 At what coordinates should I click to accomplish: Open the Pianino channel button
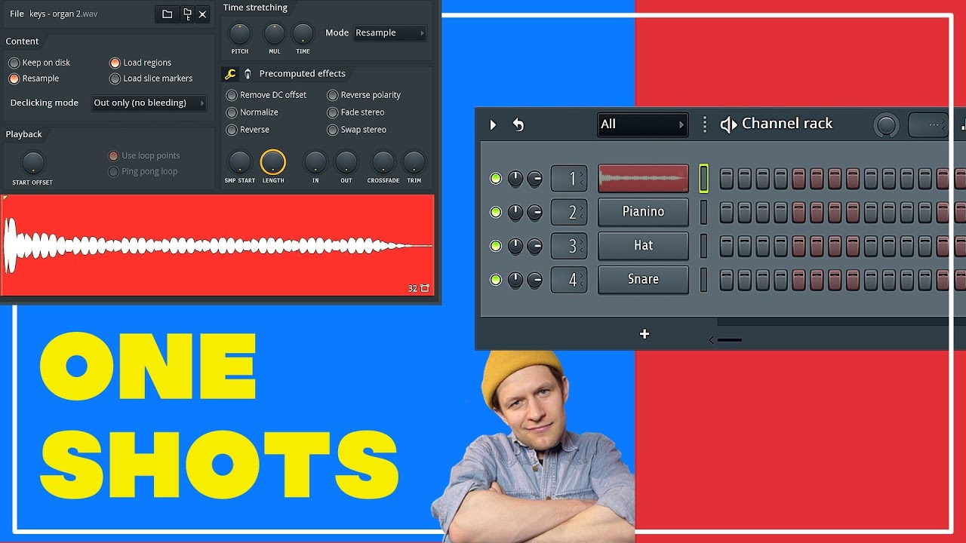pos(643,212)
